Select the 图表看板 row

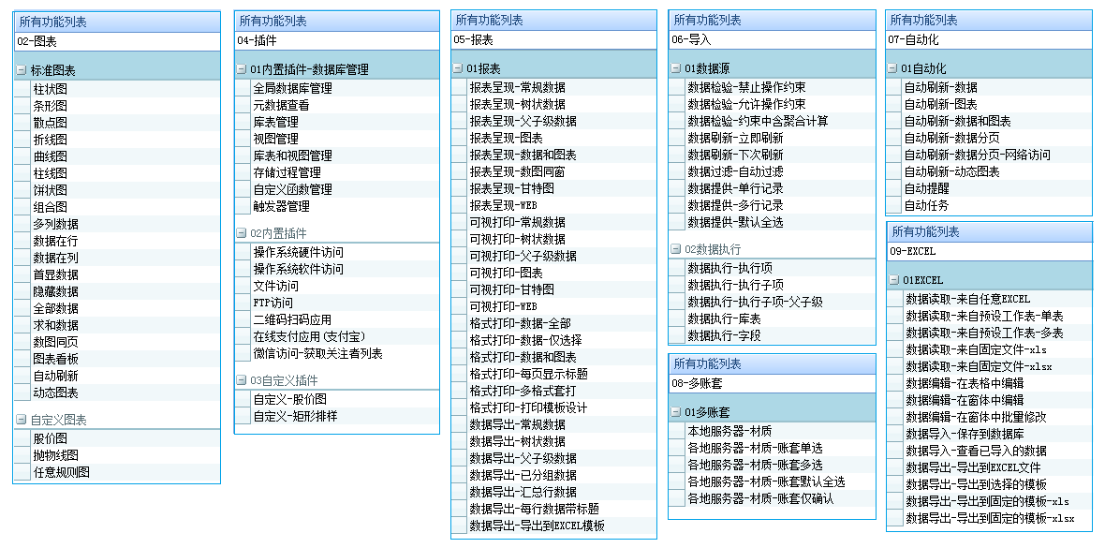click(x=117, y=360)
